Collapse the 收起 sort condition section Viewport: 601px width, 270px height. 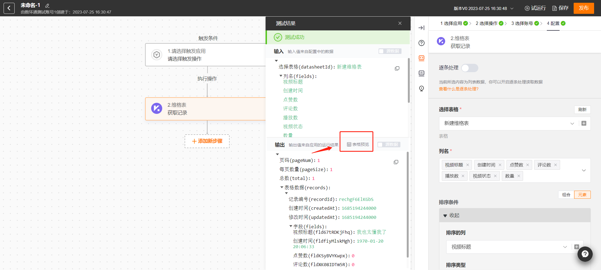point(452,215)
